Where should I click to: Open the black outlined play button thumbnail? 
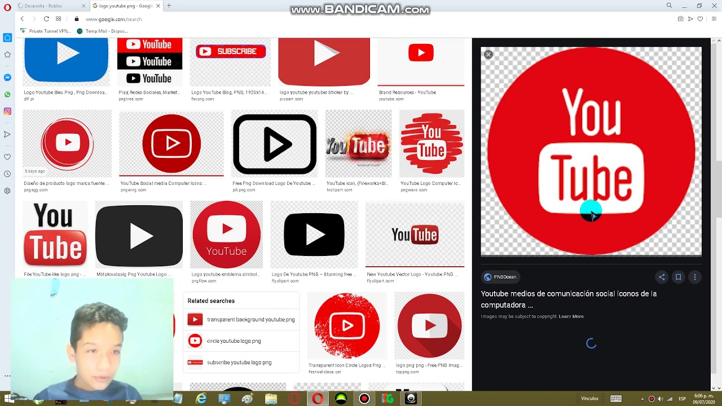click(x=274, y=144)
